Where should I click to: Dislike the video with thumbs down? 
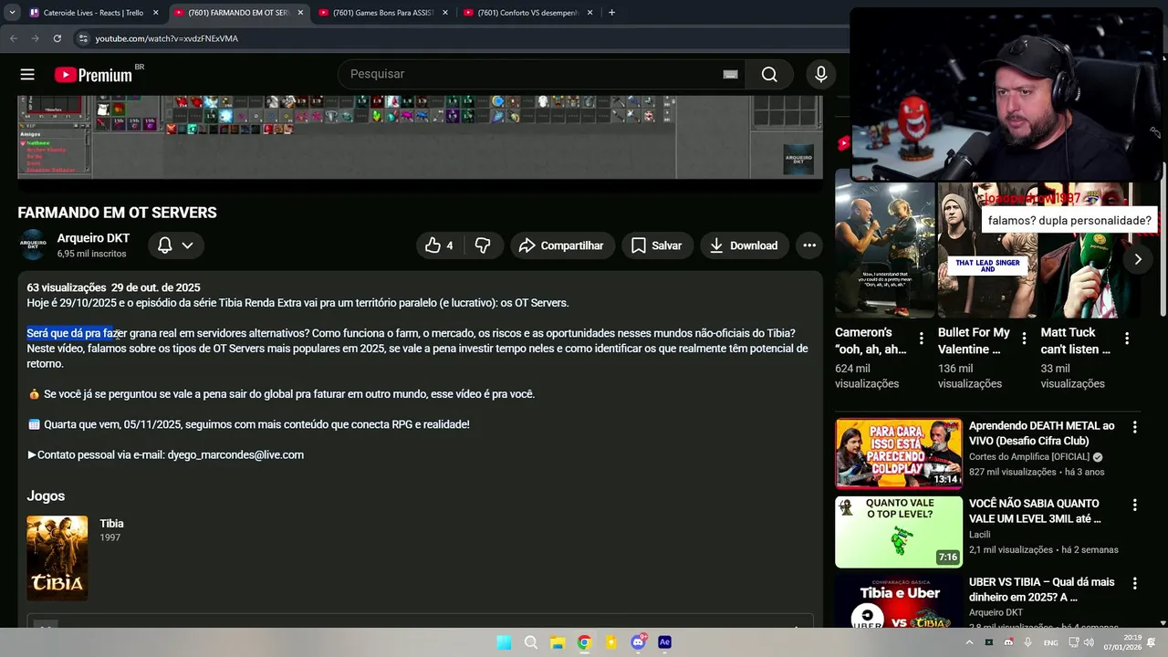click(484, 245)
